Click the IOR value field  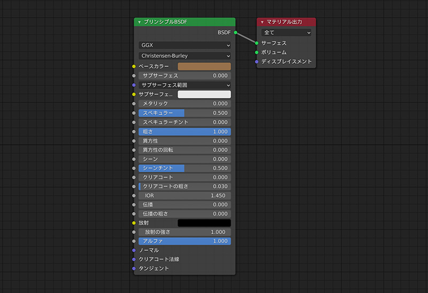(x=185, y=195)
